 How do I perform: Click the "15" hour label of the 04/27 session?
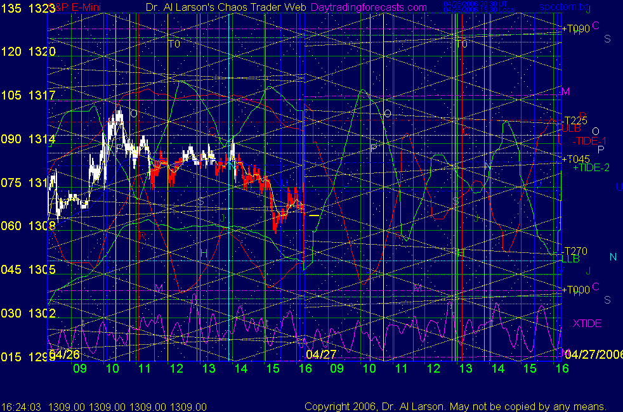click(530, 368)
